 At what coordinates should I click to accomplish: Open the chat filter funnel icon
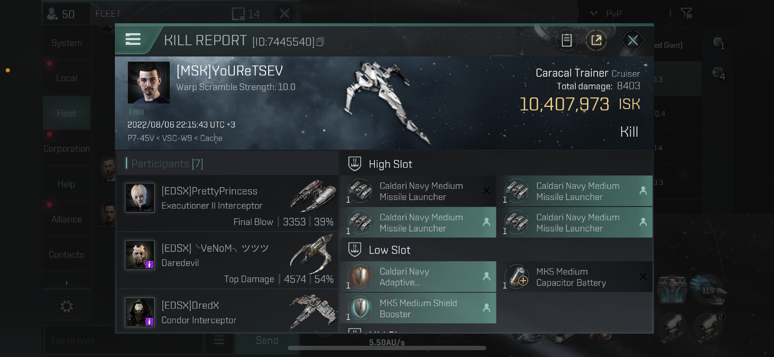pos(686,13)
